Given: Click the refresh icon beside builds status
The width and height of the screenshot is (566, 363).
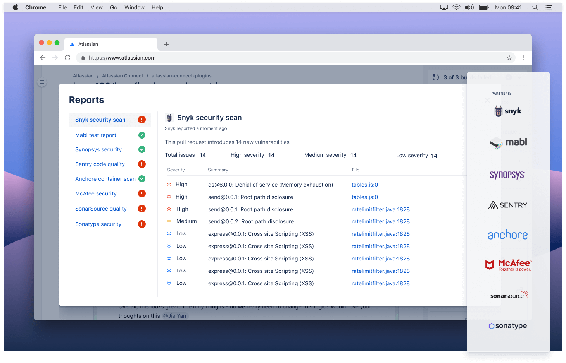Looking at the screenshot, I should click(x=435, y=77).
